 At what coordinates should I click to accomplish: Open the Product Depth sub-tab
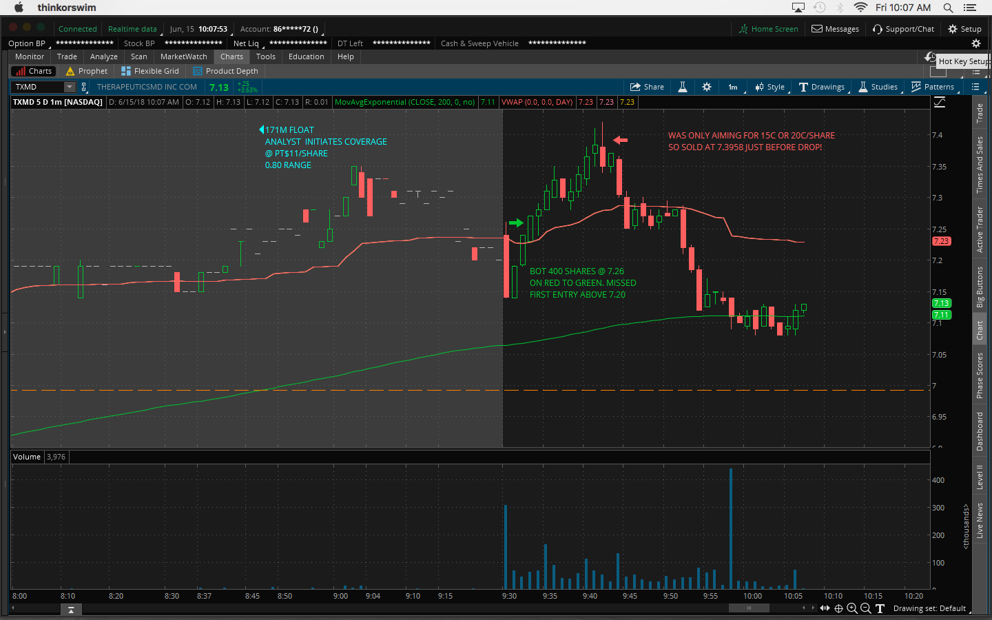226,71
